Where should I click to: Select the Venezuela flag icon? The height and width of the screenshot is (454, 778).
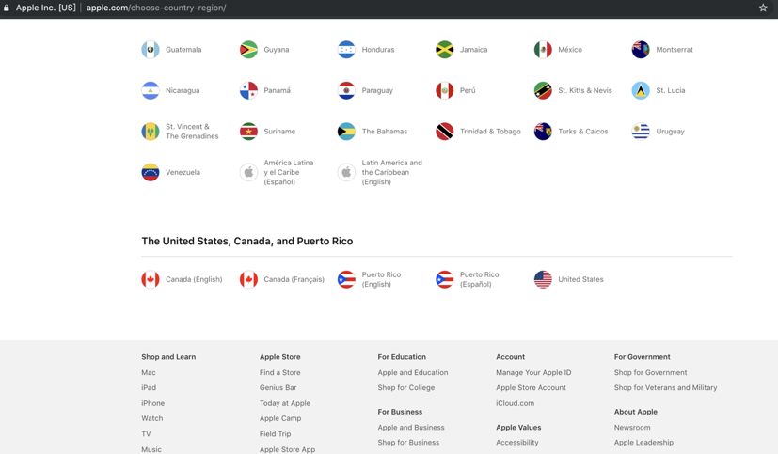tap(151, 173)
